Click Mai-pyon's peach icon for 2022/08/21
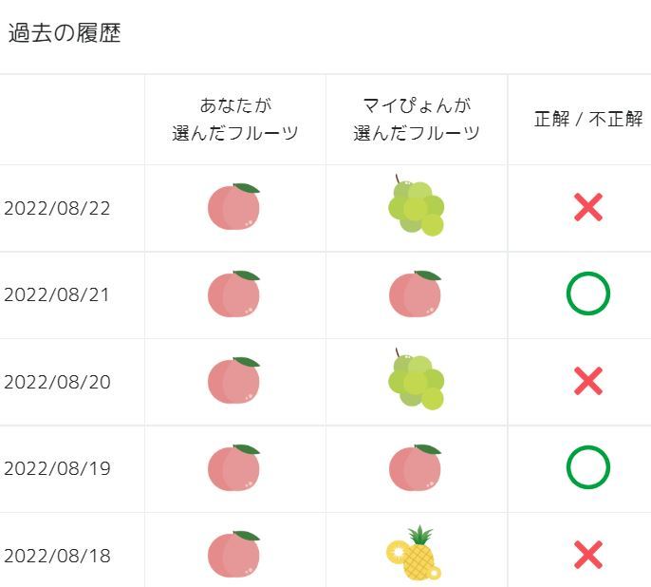Screen dimensions: 651x587 [x=416, y=293]
